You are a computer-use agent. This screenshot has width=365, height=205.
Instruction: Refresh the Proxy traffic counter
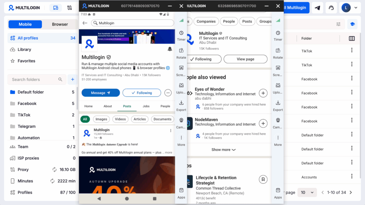[x=55, y=170]
